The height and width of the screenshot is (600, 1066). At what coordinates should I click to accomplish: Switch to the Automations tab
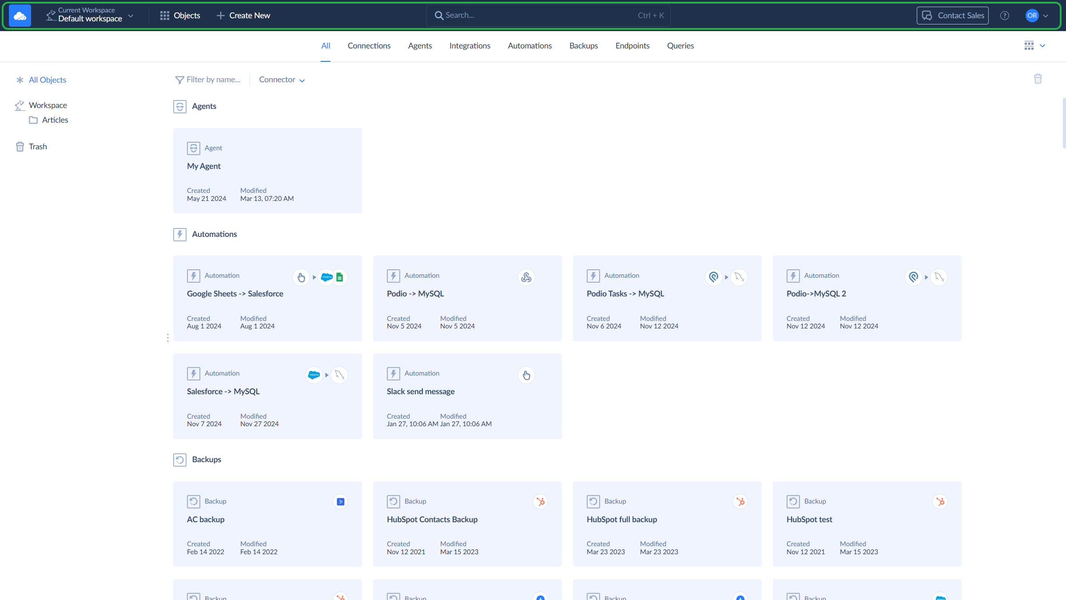tap(530, 46)
